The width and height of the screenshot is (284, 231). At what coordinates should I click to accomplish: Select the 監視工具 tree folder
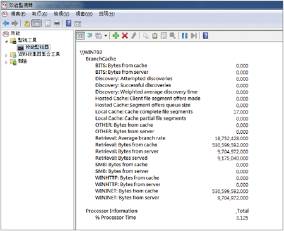click(x=27, y=40)
